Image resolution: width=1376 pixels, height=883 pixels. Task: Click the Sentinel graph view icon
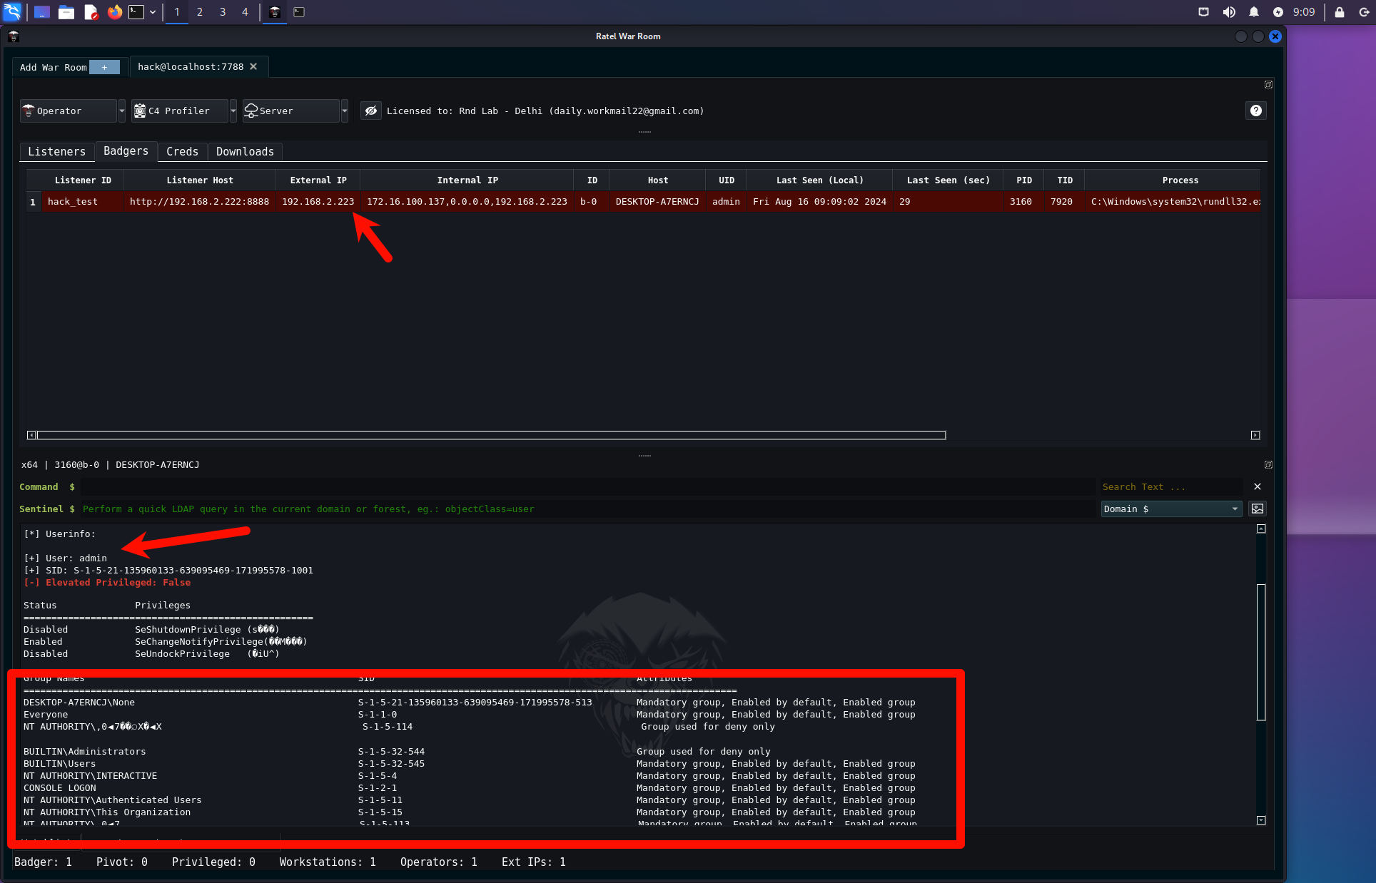click(1258, 509)
